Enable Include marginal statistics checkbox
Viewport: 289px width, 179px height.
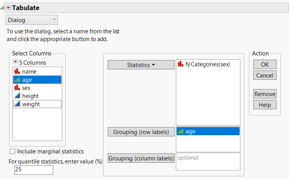click(12, 151)
